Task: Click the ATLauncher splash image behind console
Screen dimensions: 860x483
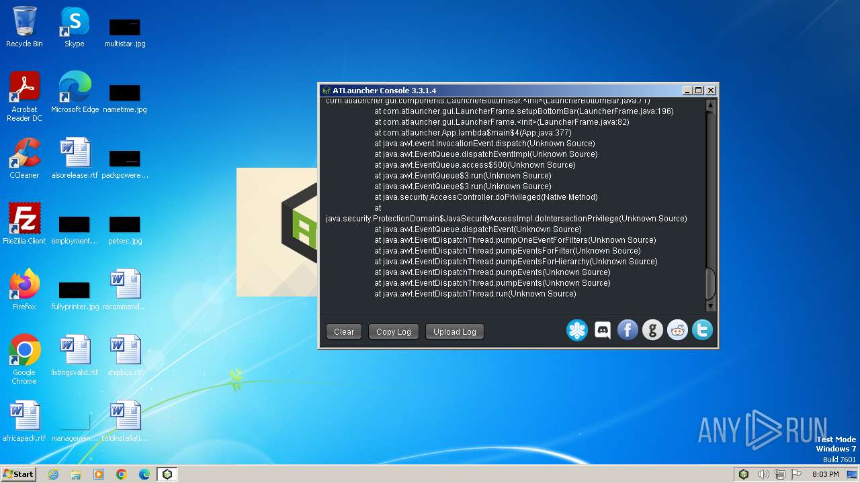Action: pyautogui.click(x=277, y=231)
